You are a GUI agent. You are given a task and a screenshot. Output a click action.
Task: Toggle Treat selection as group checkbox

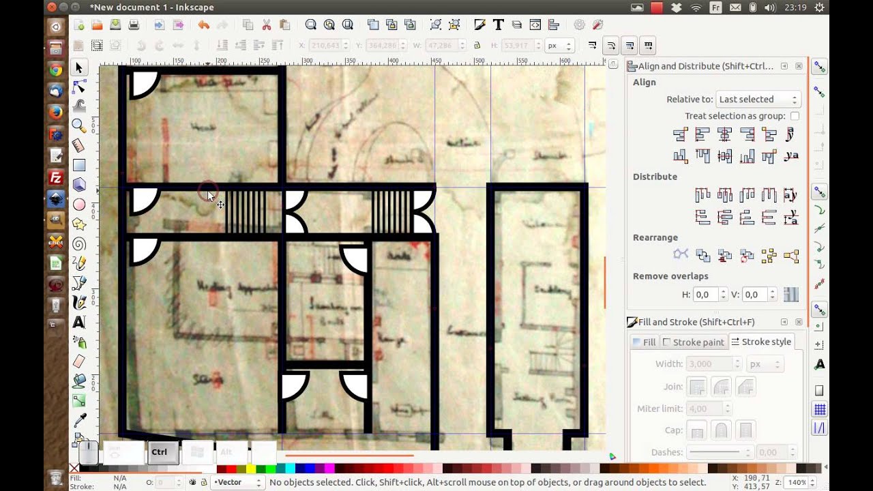pos(795,116)
